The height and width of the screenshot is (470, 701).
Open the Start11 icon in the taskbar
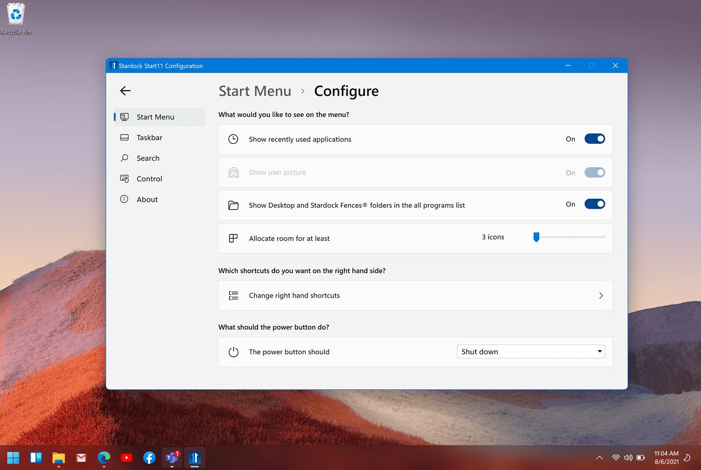point(195,458)
